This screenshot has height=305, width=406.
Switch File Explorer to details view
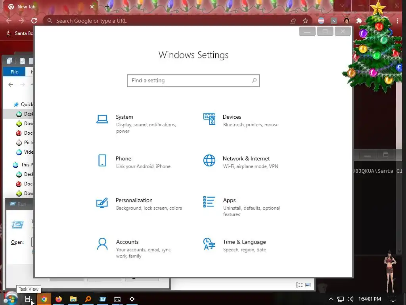tap(299, 285)
